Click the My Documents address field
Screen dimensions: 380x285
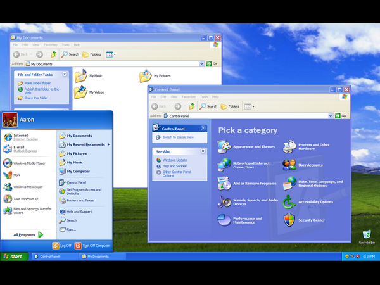coord(115,64)
